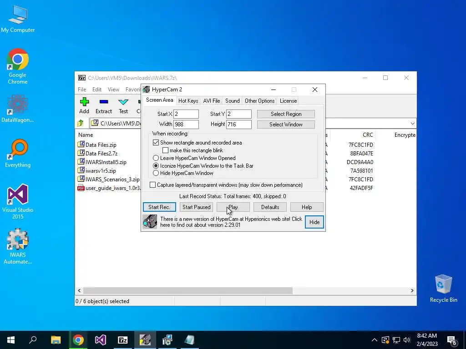The image size is (466, 349).
Task: Switch to the Screen Area tab
Action: [x=159, y=100]
